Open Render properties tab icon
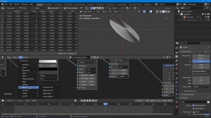Screen dimensions: 211x118 point(177,53)
